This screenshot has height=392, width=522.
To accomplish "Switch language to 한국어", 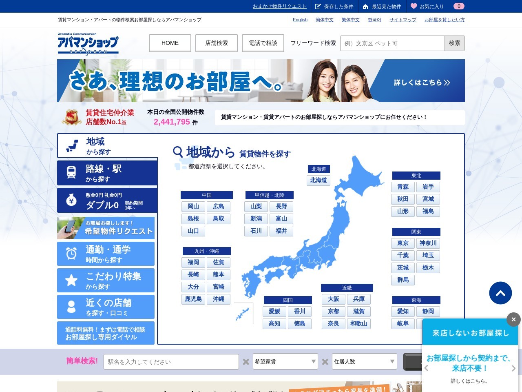I will coord(374,20).
